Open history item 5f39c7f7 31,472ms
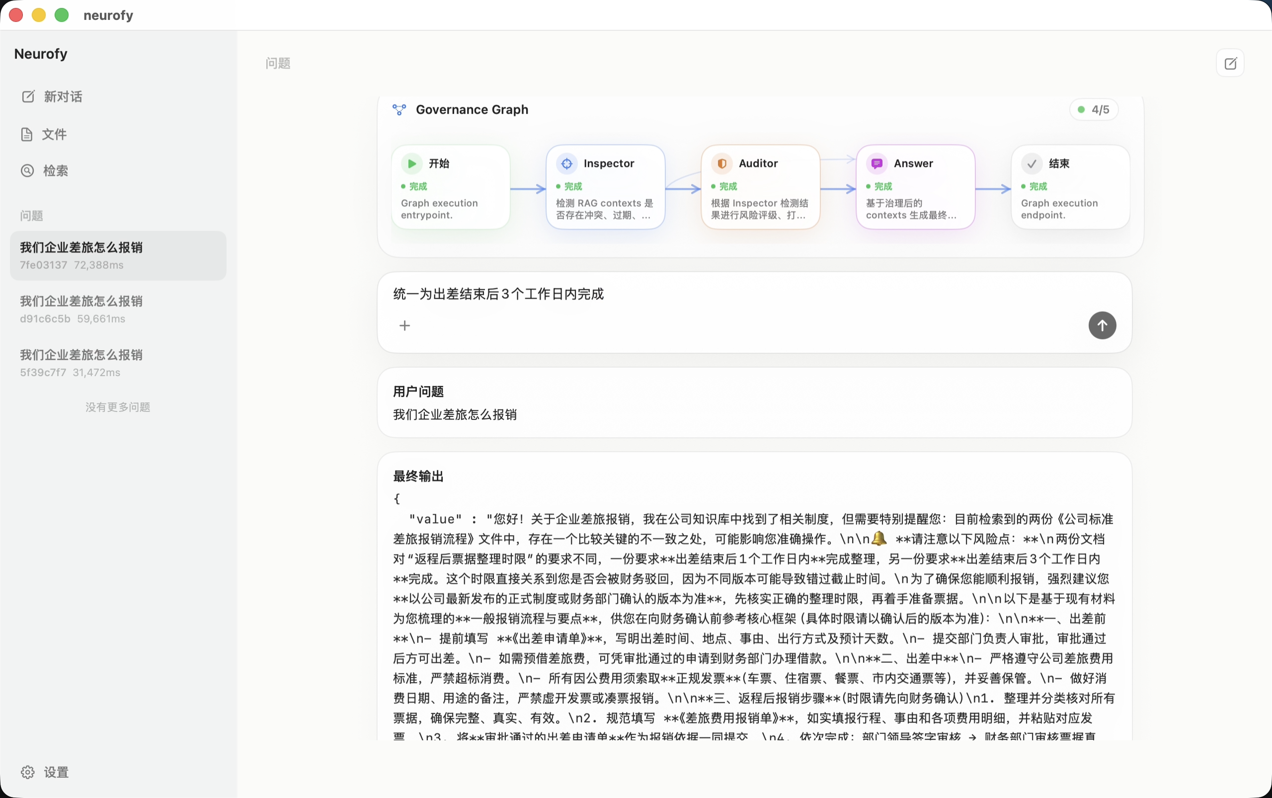 (x=118, y=363)
